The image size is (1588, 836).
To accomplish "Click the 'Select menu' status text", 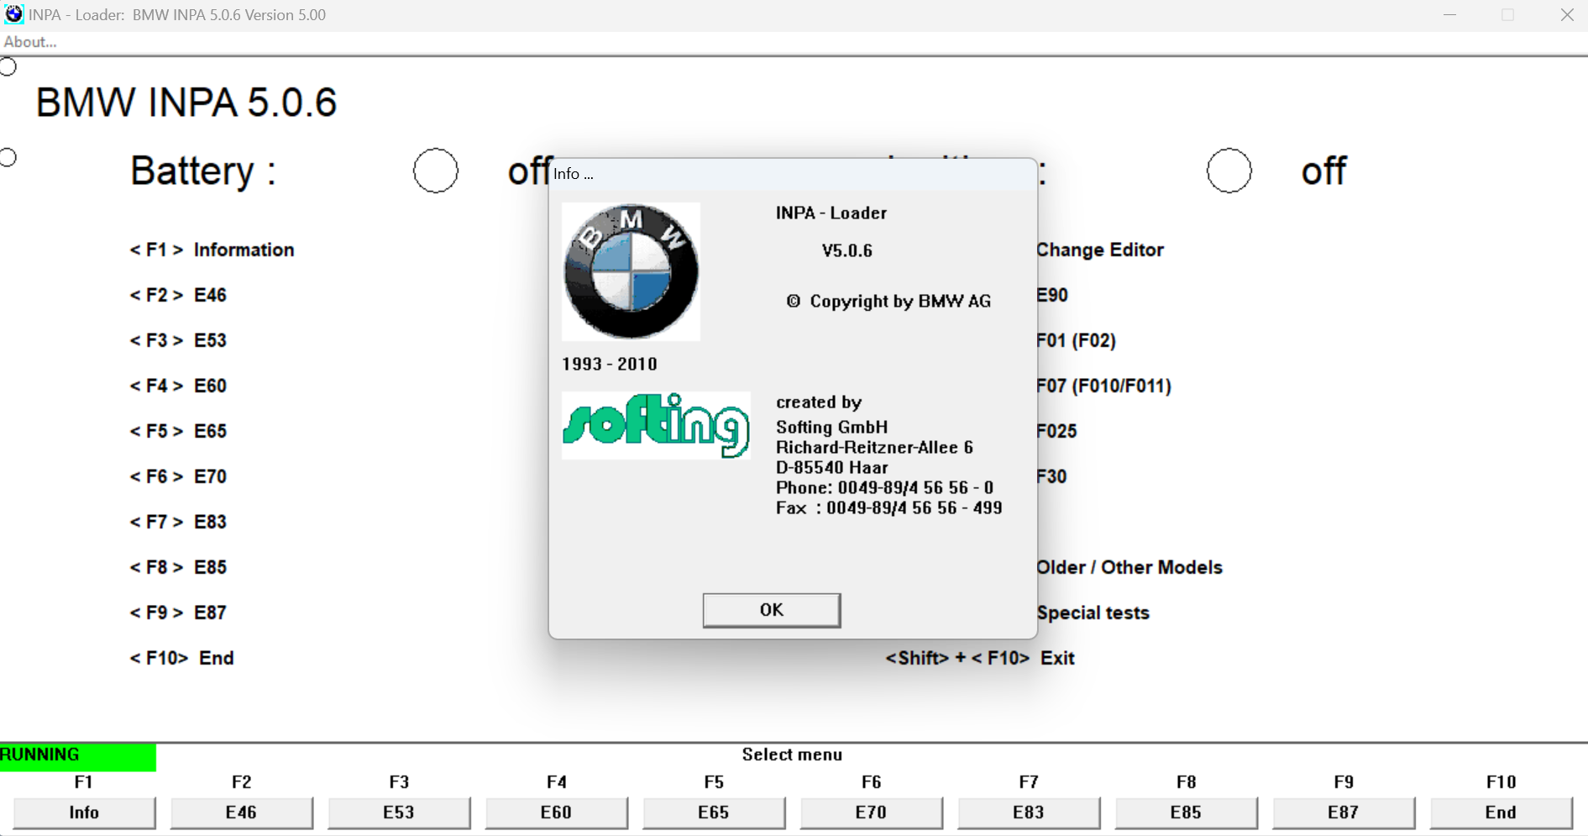I will tap(792, 755).
